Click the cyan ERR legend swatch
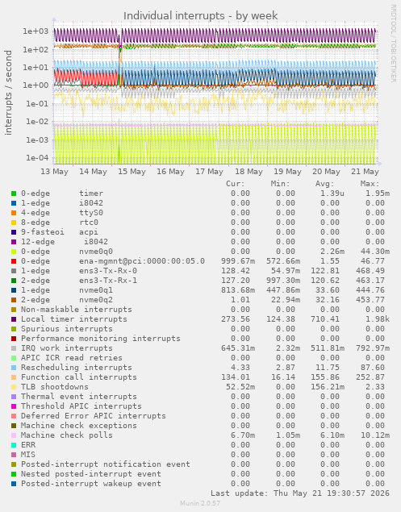 (x=14, y=445)
